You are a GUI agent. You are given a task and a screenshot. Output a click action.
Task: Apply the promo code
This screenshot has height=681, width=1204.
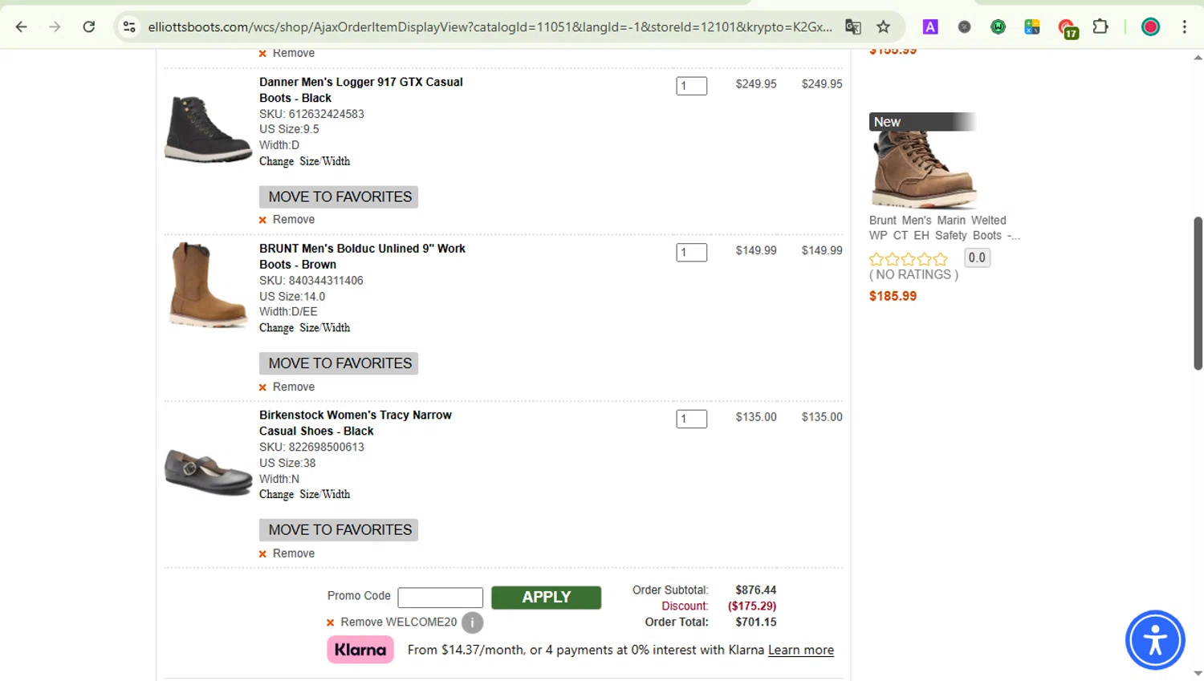coord(546,598)
